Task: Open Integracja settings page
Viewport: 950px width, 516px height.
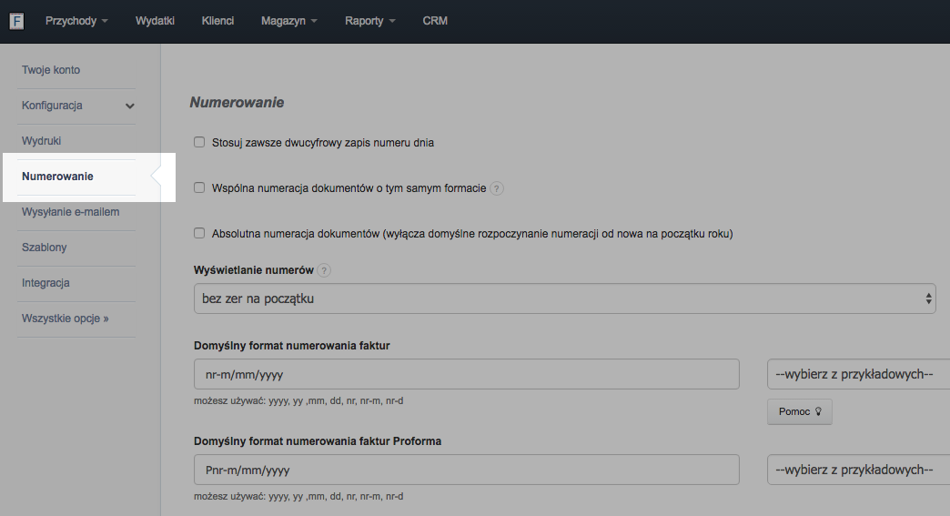Action: pyautogui.click(x=45, y=283)
